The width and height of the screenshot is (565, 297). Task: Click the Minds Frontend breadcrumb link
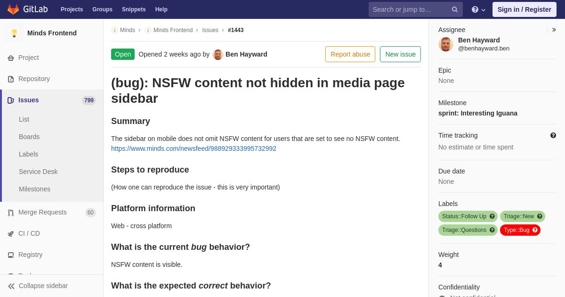point(173,30)
